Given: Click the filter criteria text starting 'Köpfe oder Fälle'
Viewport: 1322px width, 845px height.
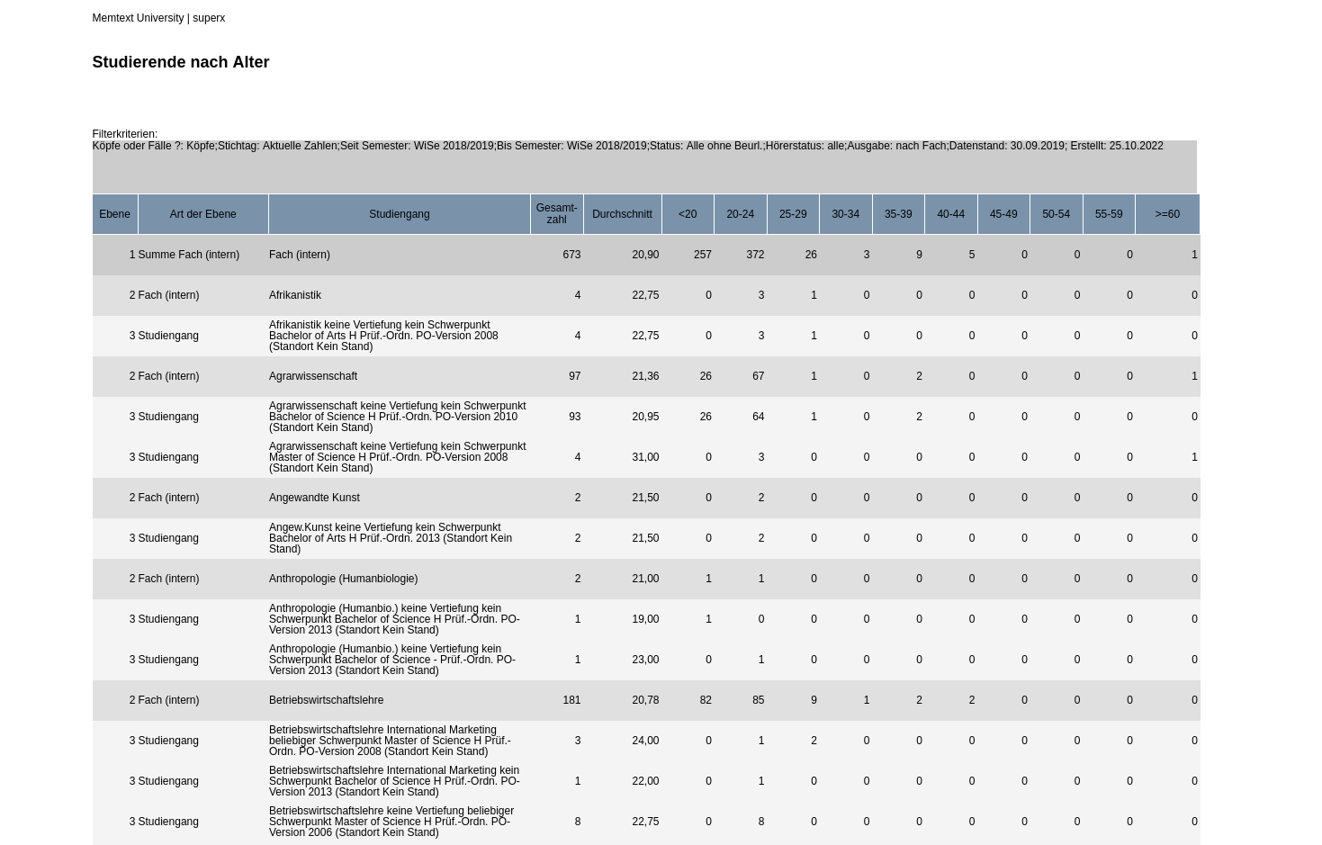Looking at the screenshot, I should coord(627,146).
